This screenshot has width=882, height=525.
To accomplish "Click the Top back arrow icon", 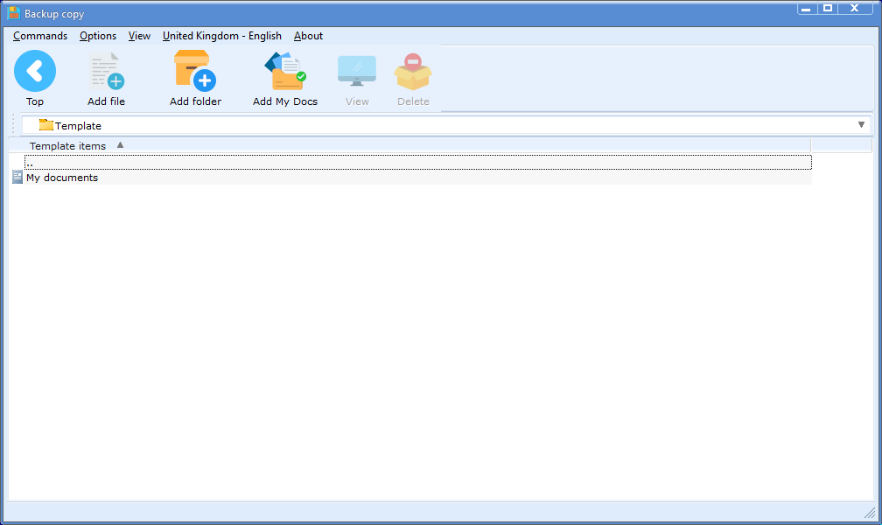I will (35, 72).
